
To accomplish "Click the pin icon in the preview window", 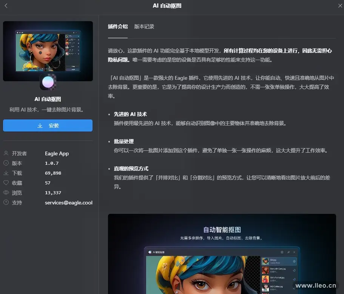I will [288, 252].
